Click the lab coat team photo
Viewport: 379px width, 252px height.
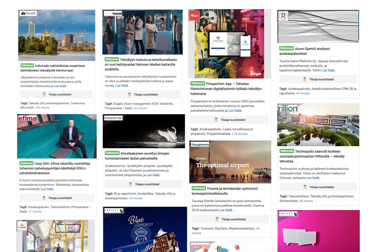(x=143, y=32)
